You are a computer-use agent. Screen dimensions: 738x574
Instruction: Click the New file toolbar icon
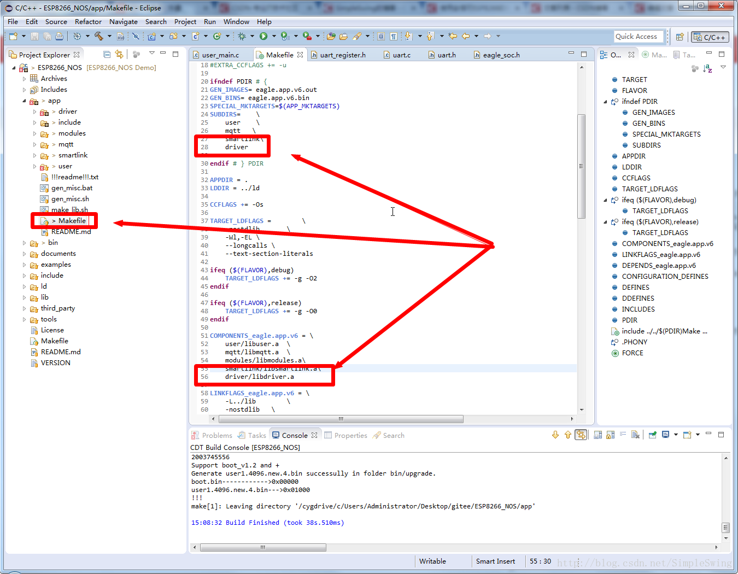13,36
